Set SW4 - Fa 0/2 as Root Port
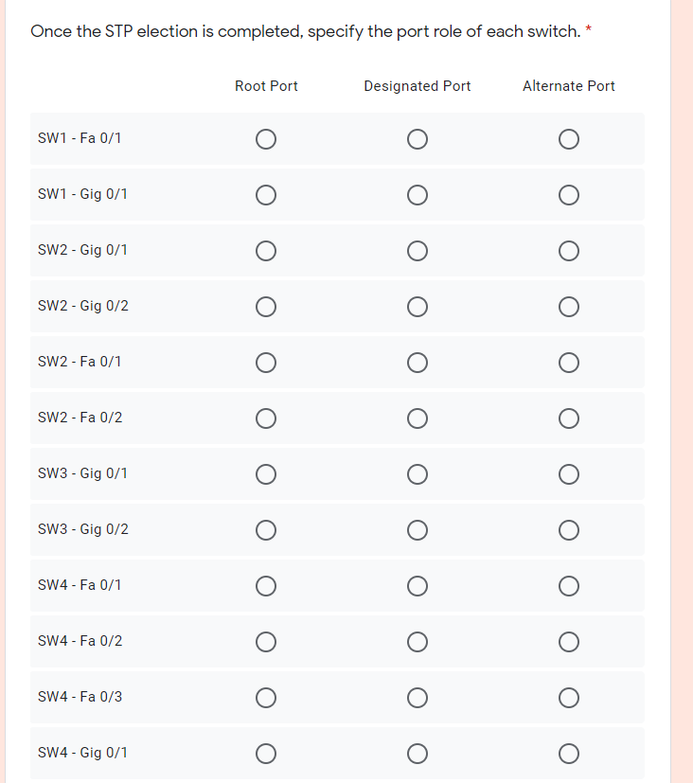693x783 pixels. (x=266, y=641)
